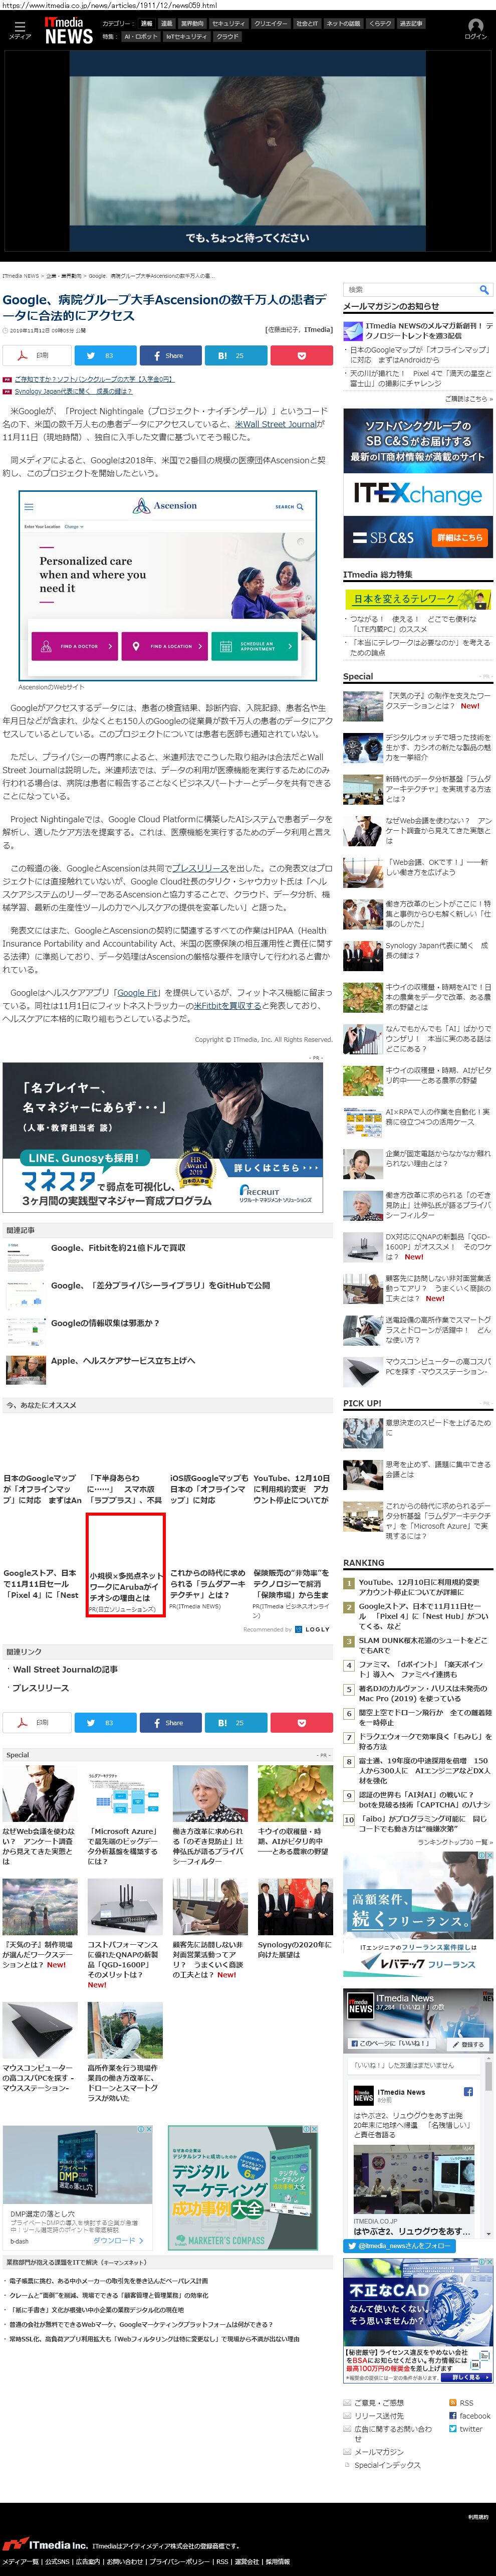Save to Pocket using top red button
496x2576 pixels.
point(301,355)
